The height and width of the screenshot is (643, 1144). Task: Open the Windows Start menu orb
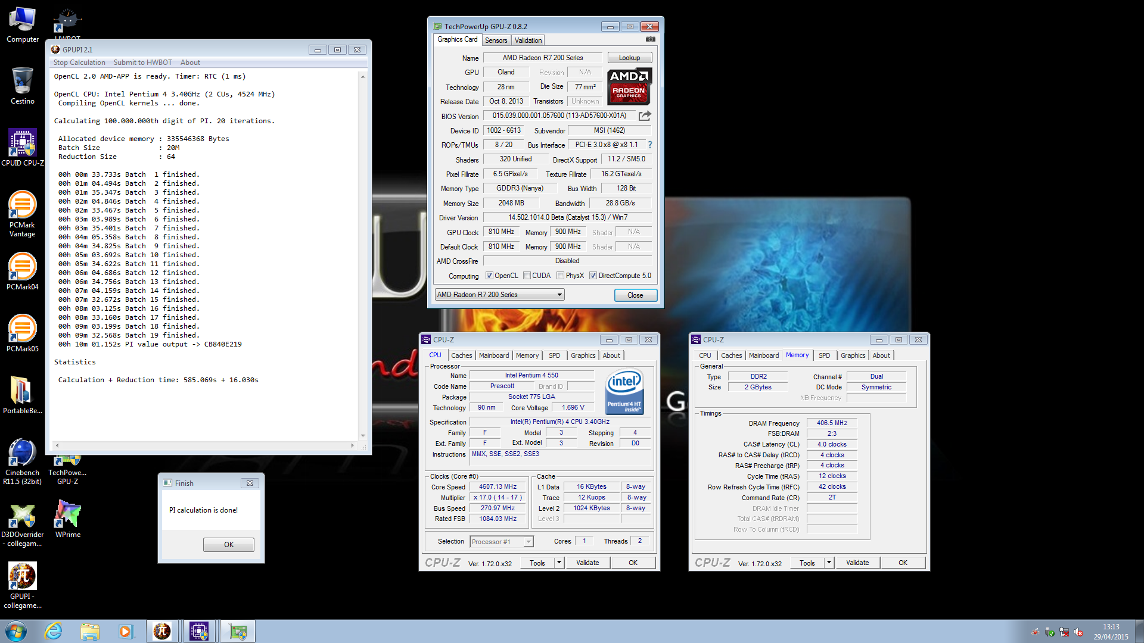(x=16, y=631)
